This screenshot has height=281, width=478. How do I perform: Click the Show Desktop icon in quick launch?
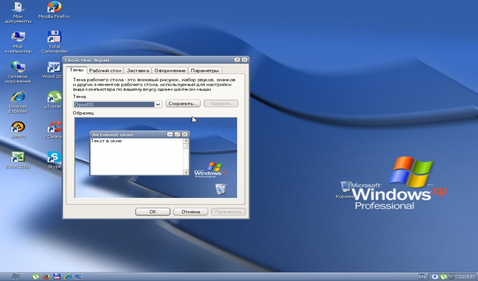pyautogui.click(x=78, y=277)
